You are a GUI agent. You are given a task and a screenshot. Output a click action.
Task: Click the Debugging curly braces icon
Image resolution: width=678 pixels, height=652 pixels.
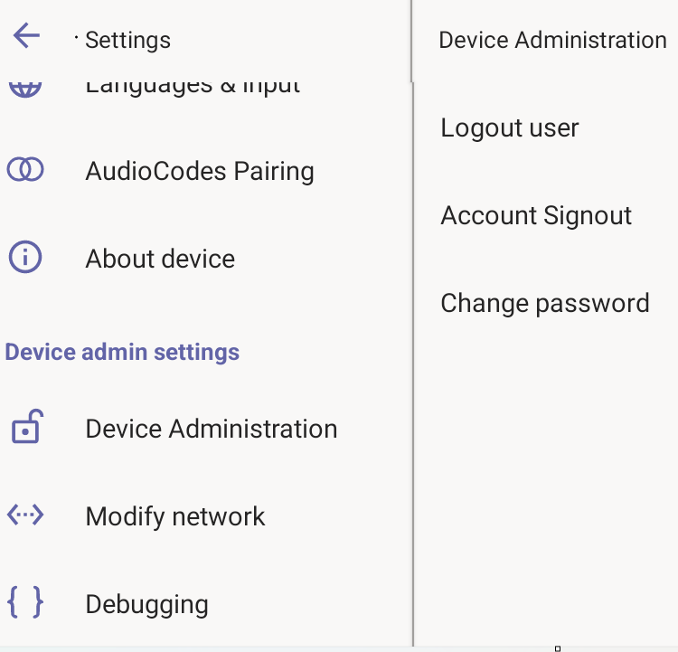25,602
